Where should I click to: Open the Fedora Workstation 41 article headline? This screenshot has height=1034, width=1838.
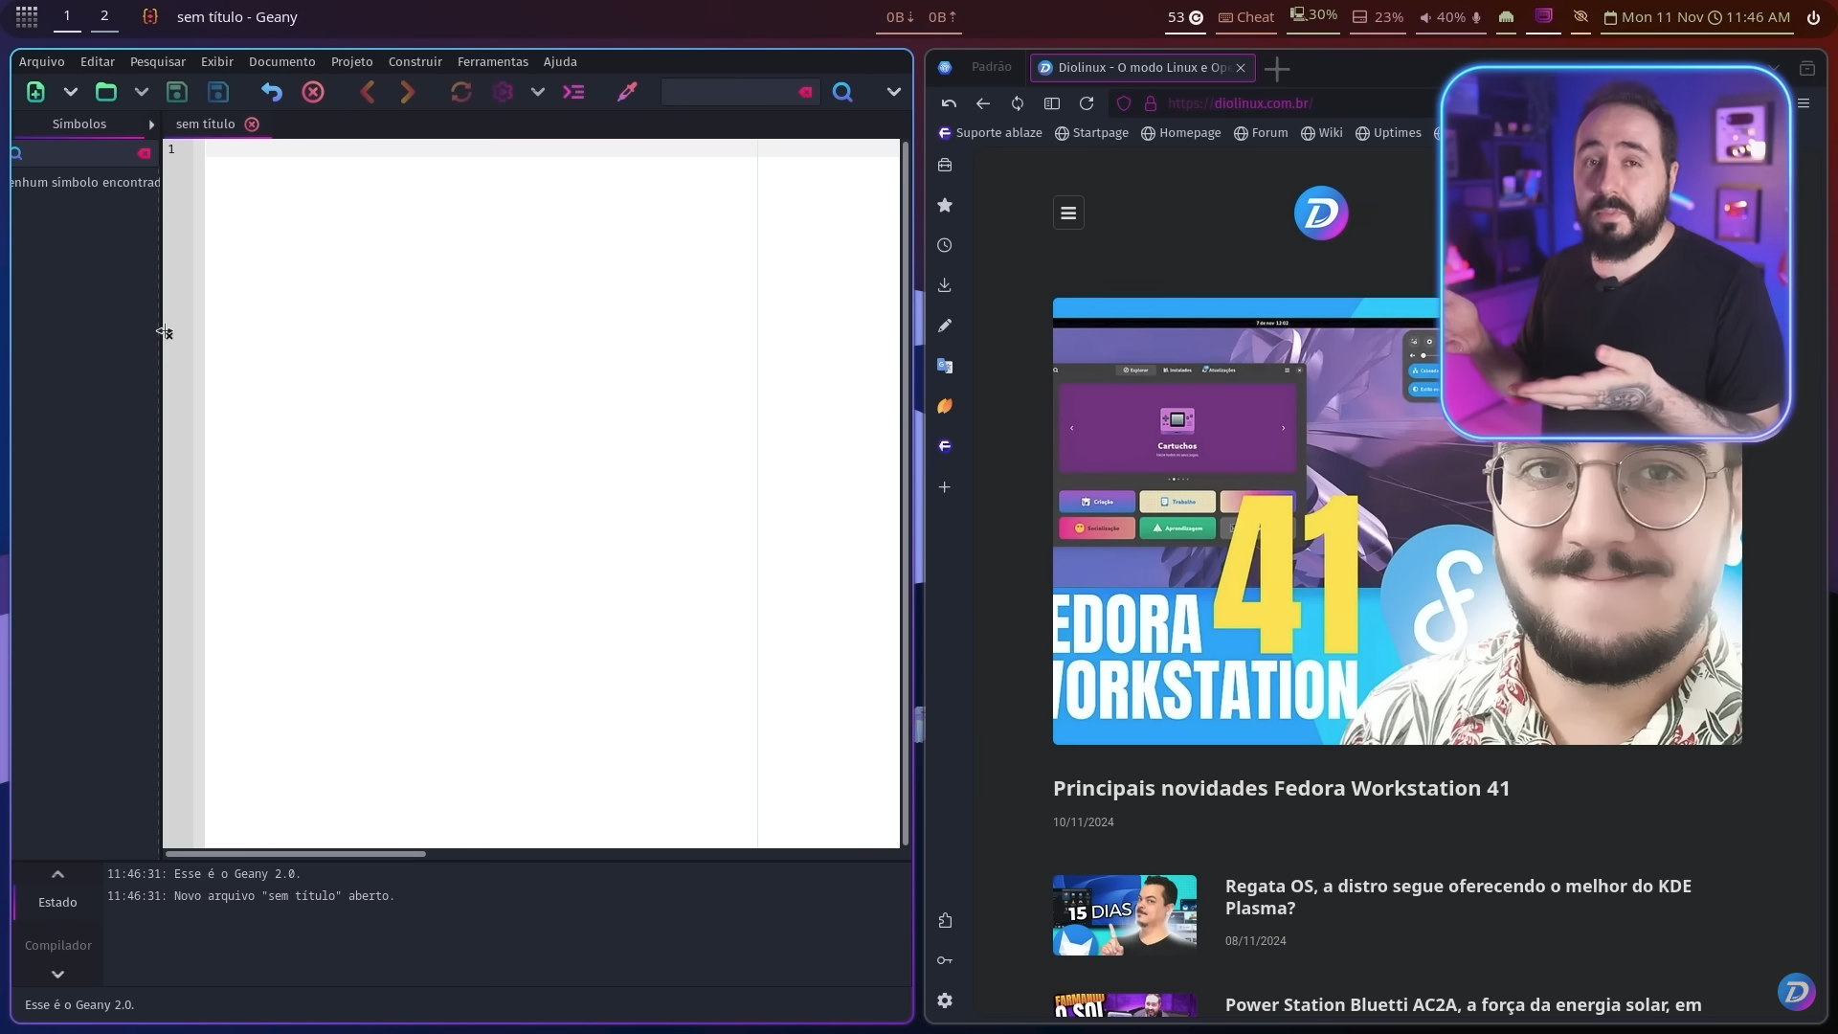pyautogui.click(x=1281, y=788)
